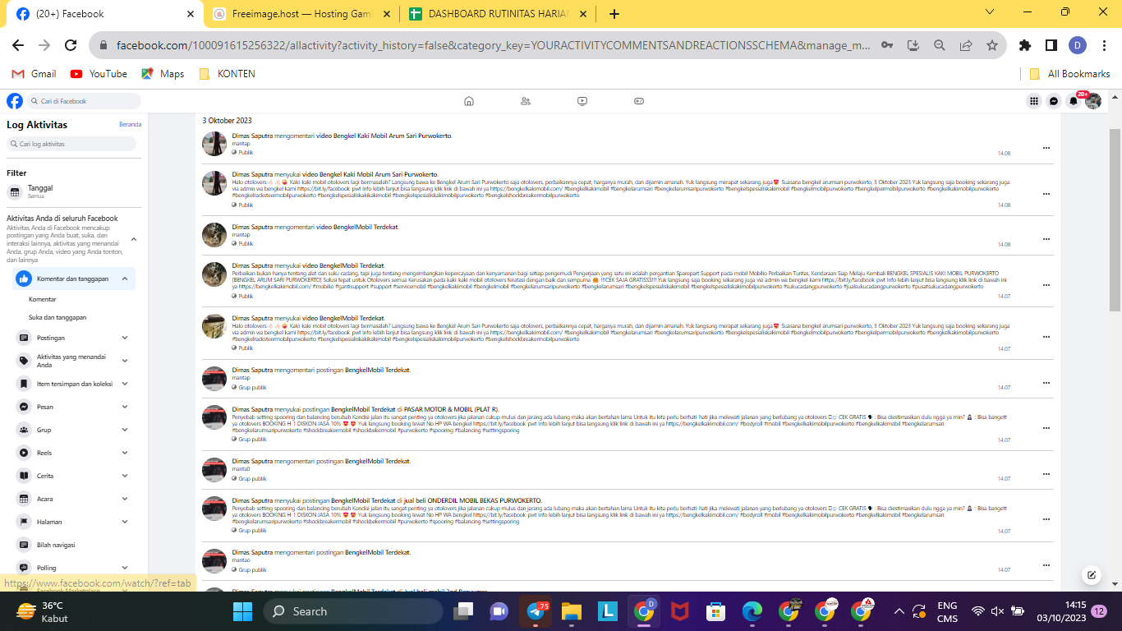The width and height of the screenshot is (1122, 631).
Task: Open the Suka dan tanggapan sub-item
Action: coord(57,317)
